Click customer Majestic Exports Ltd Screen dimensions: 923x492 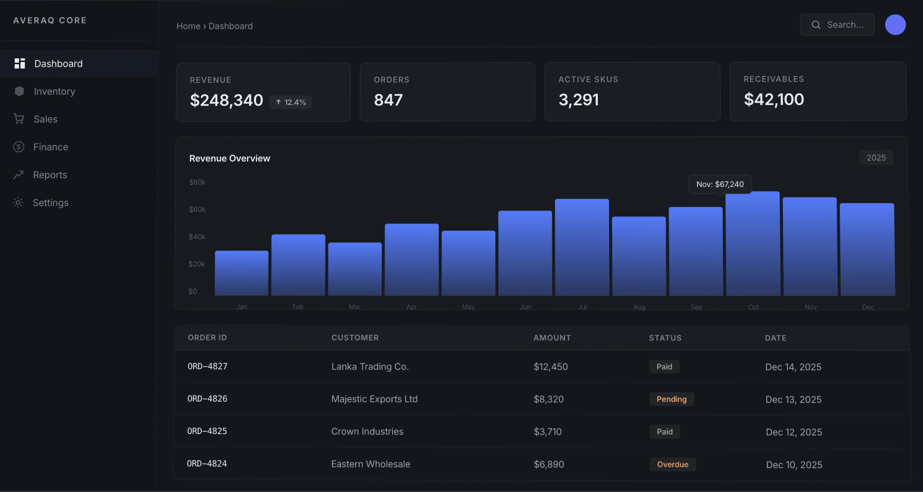tap(374, 399)
